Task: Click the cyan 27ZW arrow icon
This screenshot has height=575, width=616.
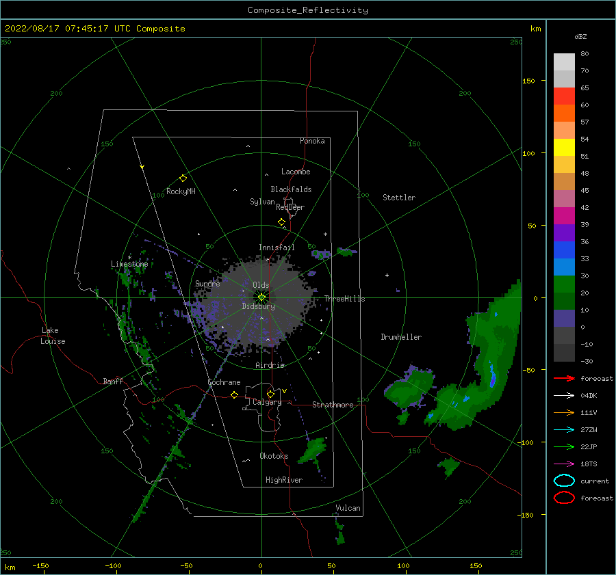Action: pos(564,430)
